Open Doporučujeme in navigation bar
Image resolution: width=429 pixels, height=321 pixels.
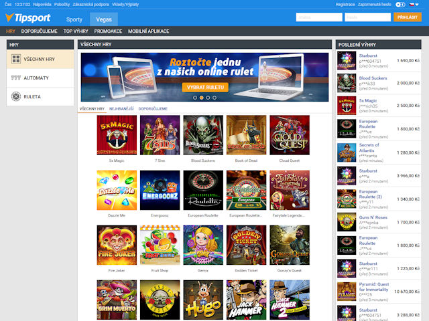point(39,31)
